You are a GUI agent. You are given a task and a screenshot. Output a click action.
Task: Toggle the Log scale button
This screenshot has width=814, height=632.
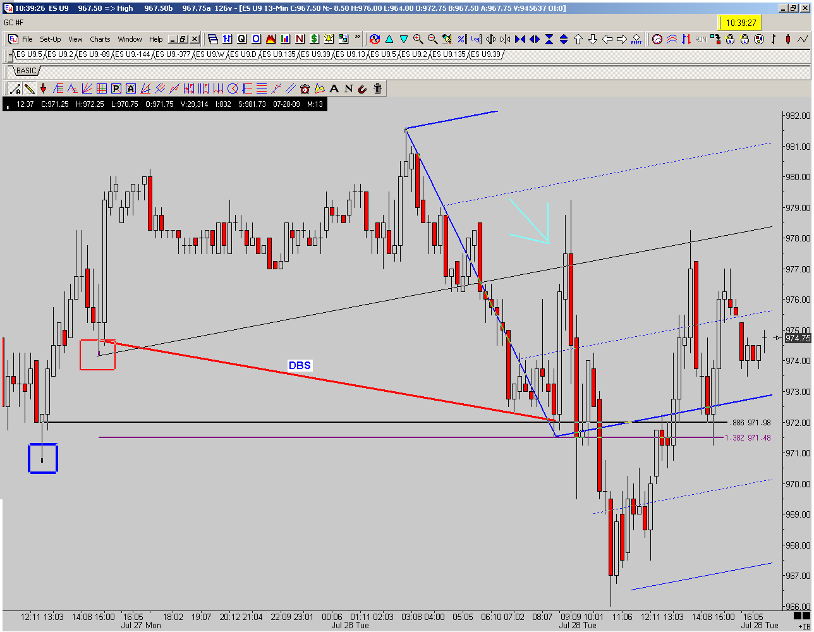[476, 39]
